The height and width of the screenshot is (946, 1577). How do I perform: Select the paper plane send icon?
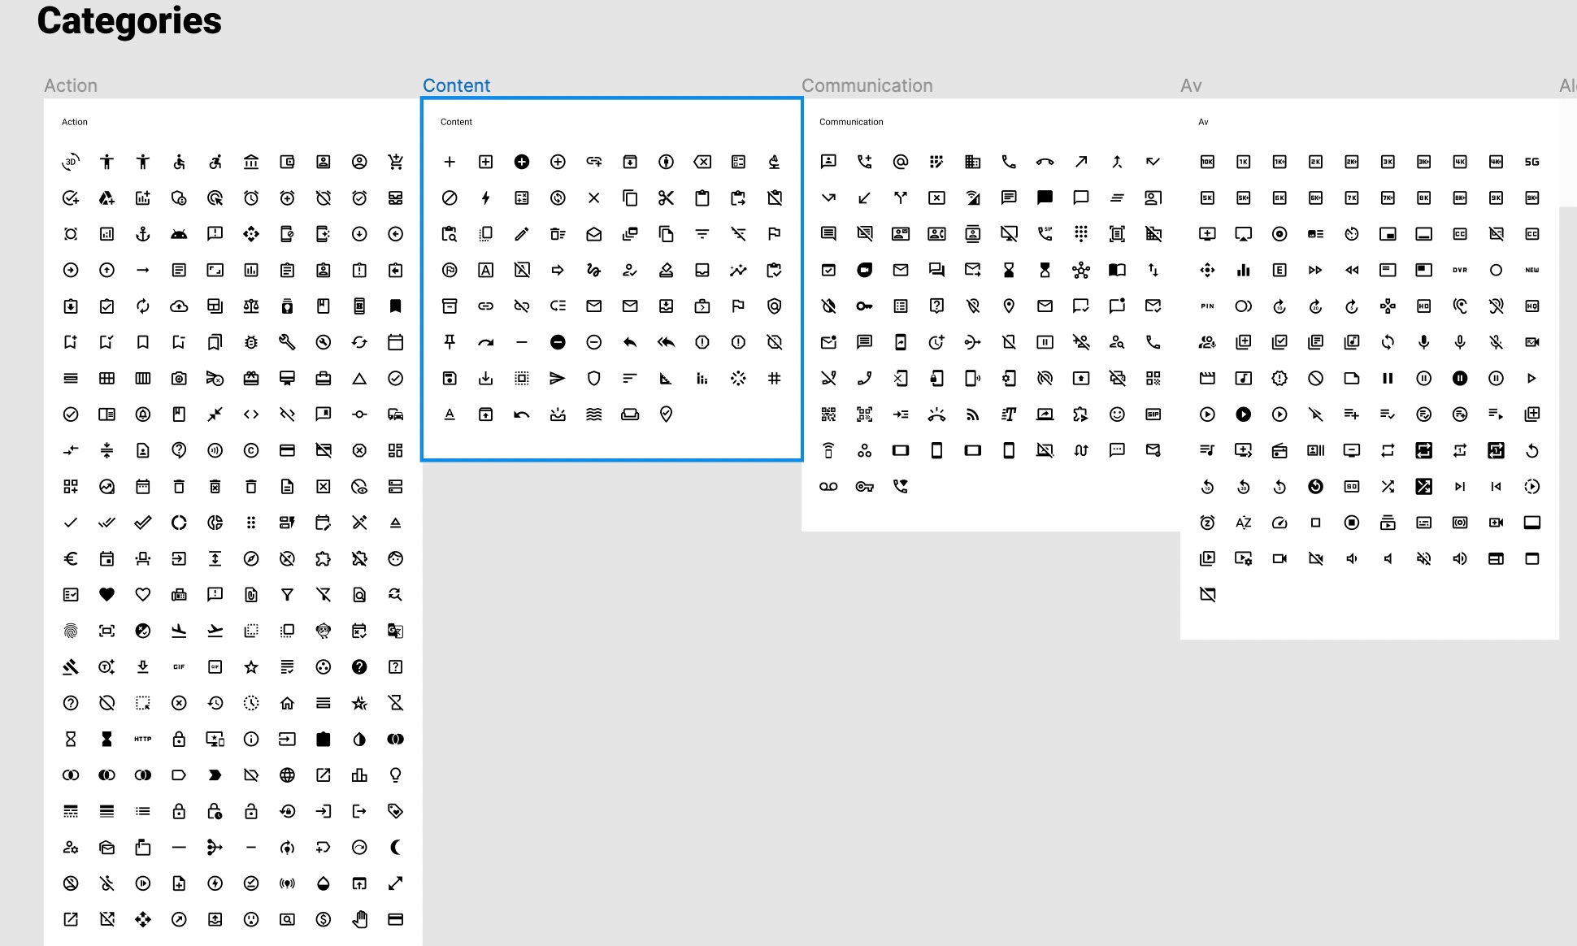[x=558, y=378]
